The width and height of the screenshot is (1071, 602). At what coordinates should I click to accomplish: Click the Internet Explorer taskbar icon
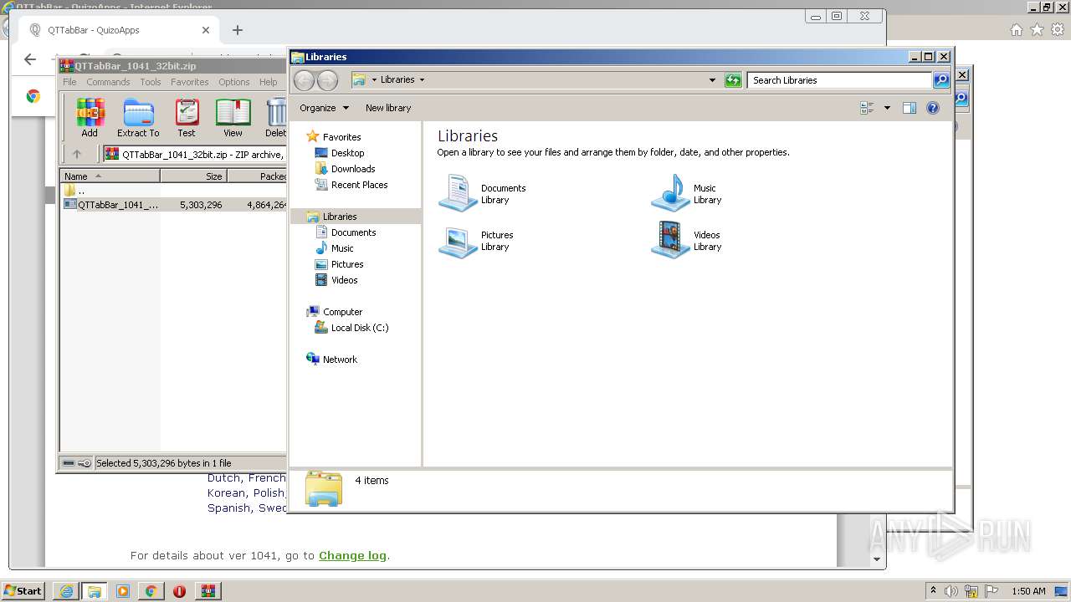point(66,591)
